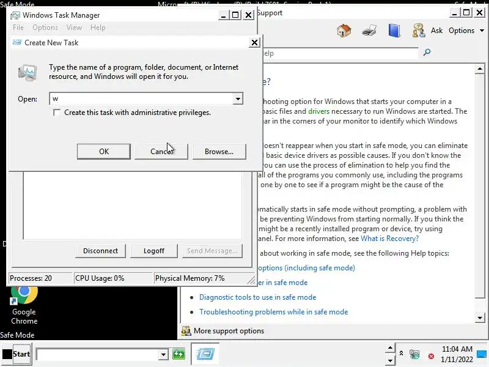Click taskbar toolbar down arrow
Viewport: 489px width, 367px height.
(390, 360)
